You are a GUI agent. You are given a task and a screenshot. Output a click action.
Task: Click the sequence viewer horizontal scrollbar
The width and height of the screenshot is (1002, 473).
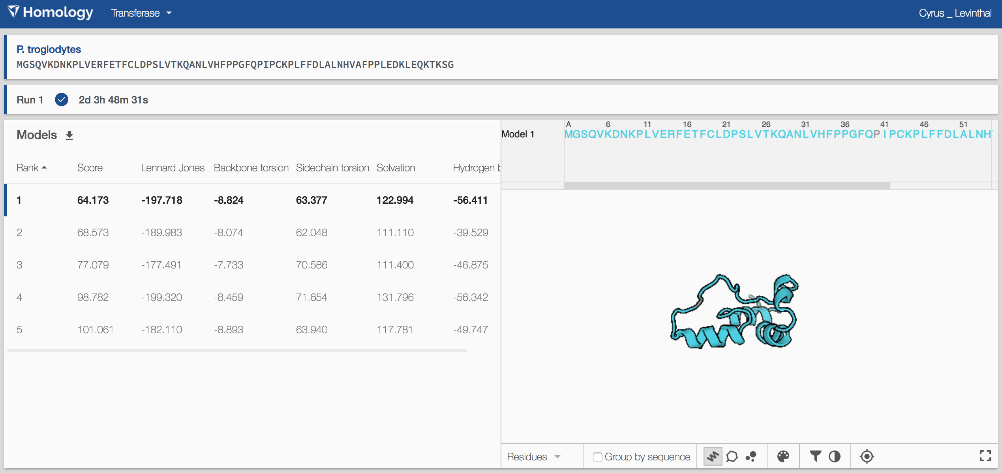[727, 185]
